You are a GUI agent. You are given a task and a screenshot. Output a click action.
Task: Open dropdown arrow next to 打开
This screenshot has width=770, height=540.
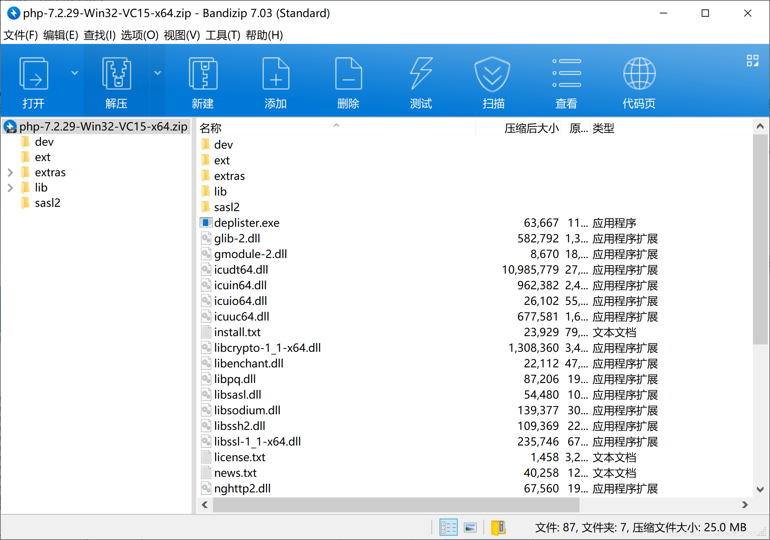[75, 73]
